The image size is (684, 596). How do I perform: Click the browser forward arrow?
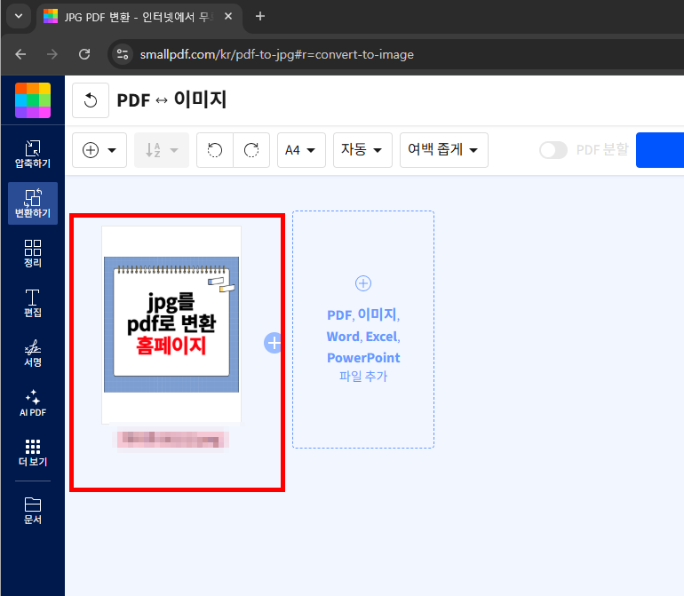click(52, 54)
